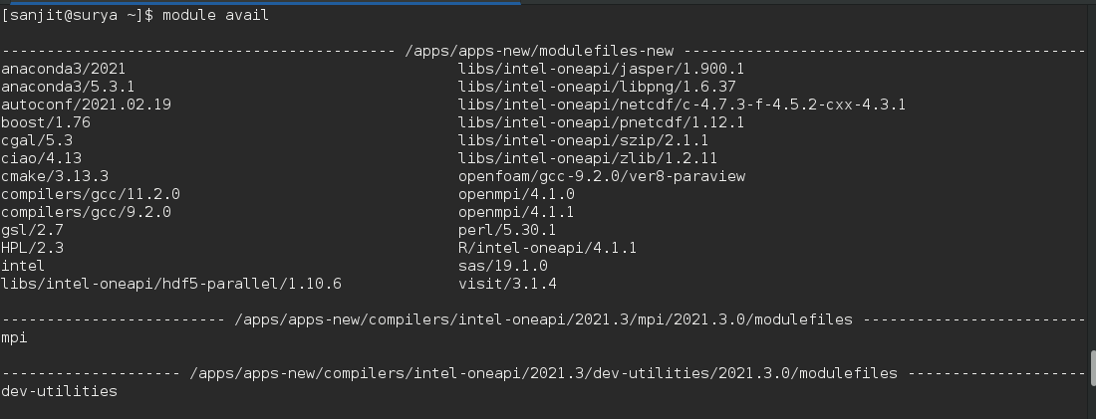1096x419 pixels.
Task: Click the libs/intel-oneapi/jasper/1.900.1 entry
Action: click(601, 69)
